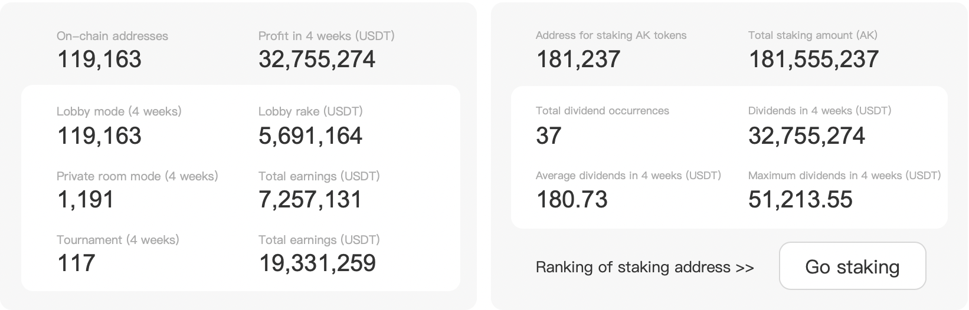Select the maximum dividends value 51,213.55
The width and height of the screenshot is (969, 310).
point(800,199)
